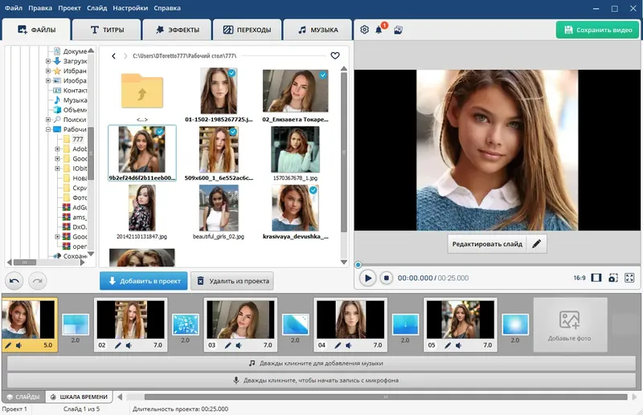643x415 pixels.
Task: Open the Слайд menu
Action: pyautogui.click(x=96, y=7)
